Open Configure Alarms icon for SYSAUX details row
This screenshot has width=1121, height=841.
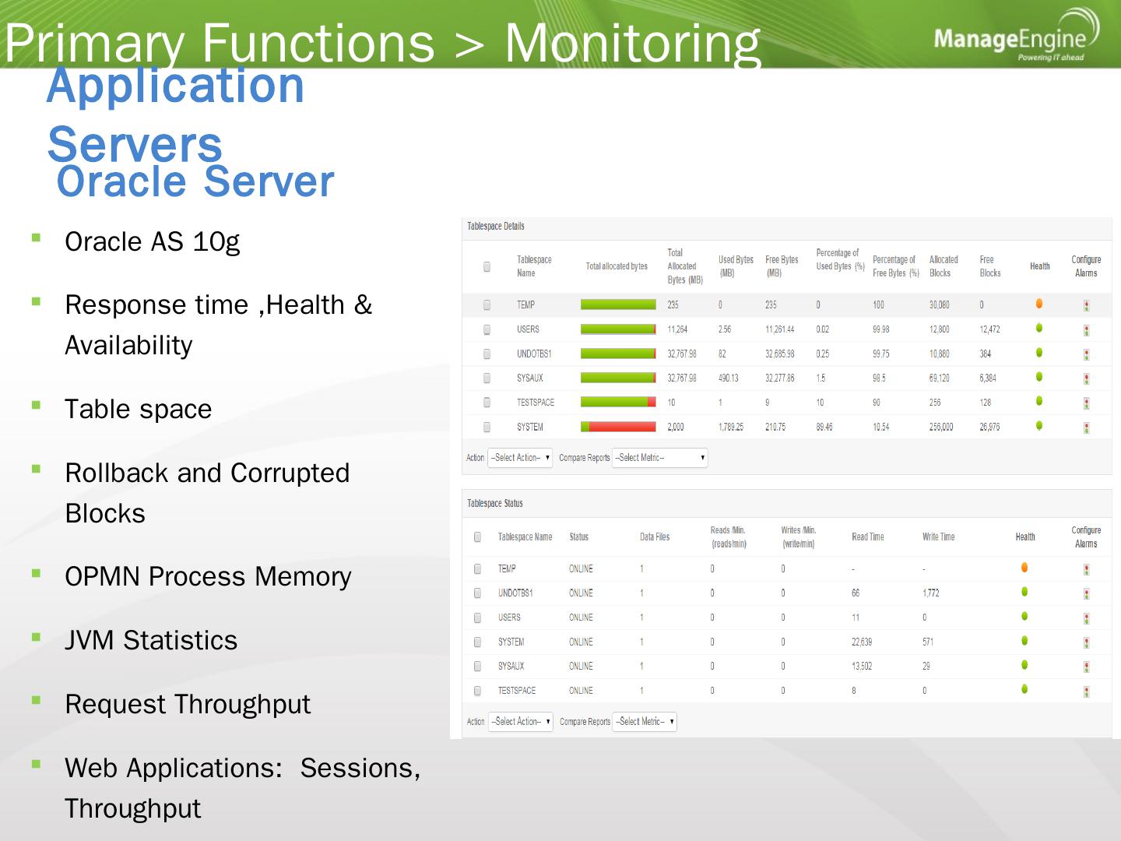point(1086,379)
